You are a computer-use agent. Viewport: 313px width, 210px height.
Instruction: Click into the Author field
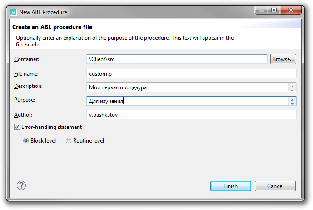click(x=191, y=114)
